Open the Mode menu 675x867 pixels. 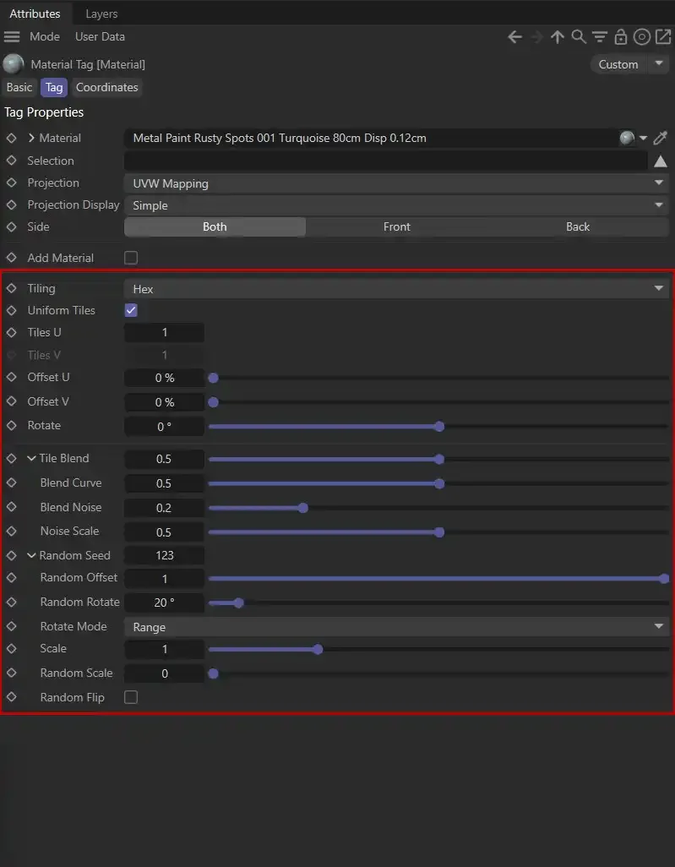[x=45, y=37]
